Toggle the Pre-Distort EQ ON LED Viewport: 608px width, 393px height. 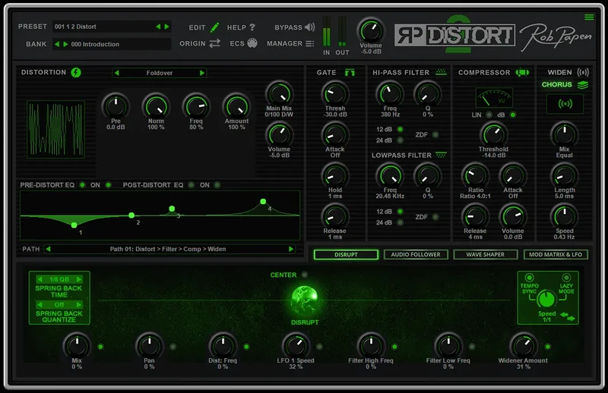pyautogui.click(x=108, y=185)
